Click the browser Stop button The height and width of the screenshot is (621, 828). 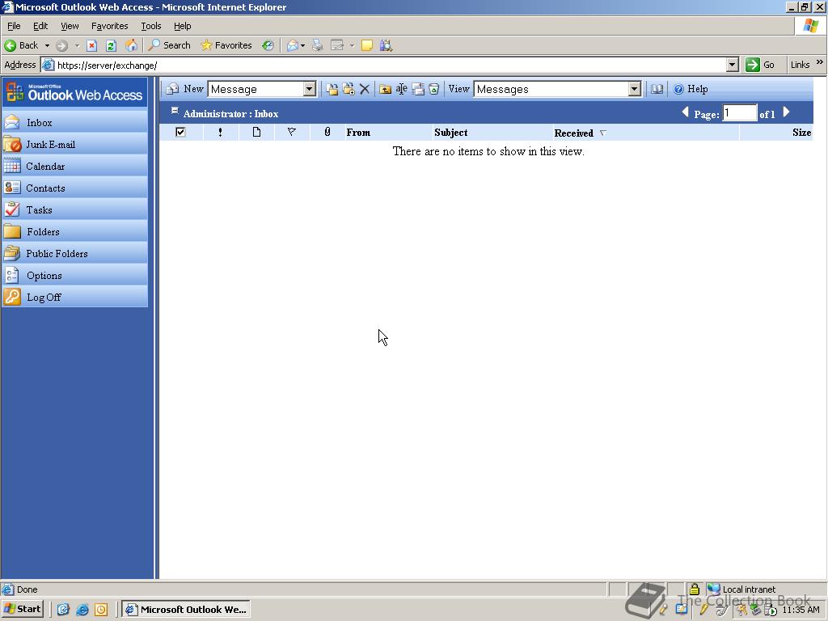[x=92, y=45]
